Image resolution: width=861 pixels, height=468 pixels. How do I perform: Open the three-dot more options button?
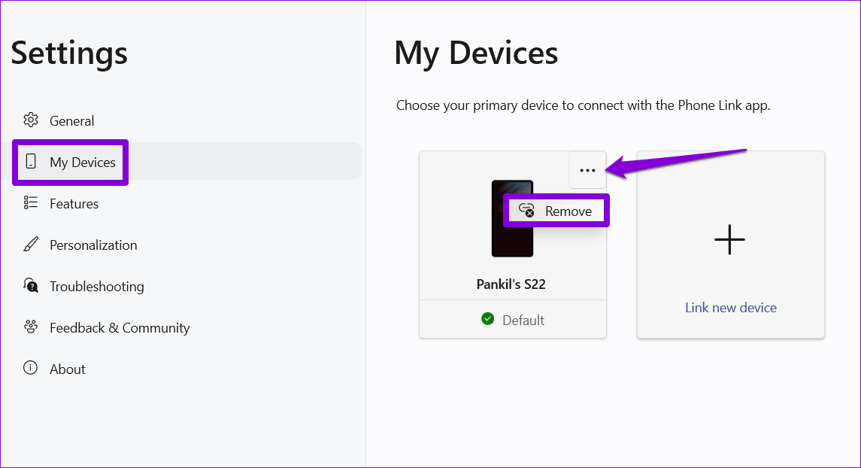pyautogui.click(x=587, y=171)
